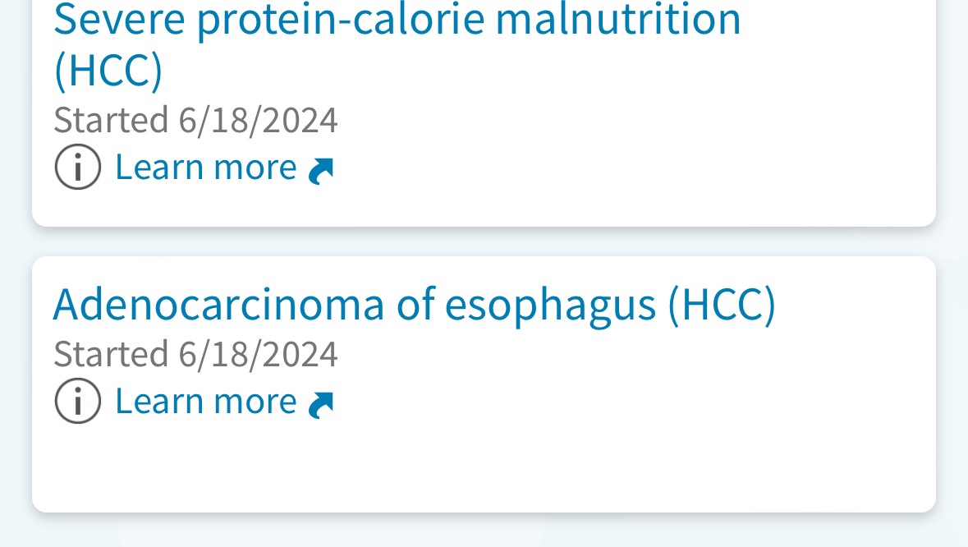Viewport: 968px width, 547px height.
Task: Click the gap between the two condition cards
Action: click(x=484, y=241)
